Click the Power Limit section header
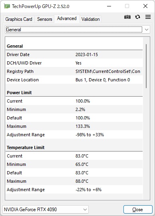155x216 pixels. tap(19, 93)
